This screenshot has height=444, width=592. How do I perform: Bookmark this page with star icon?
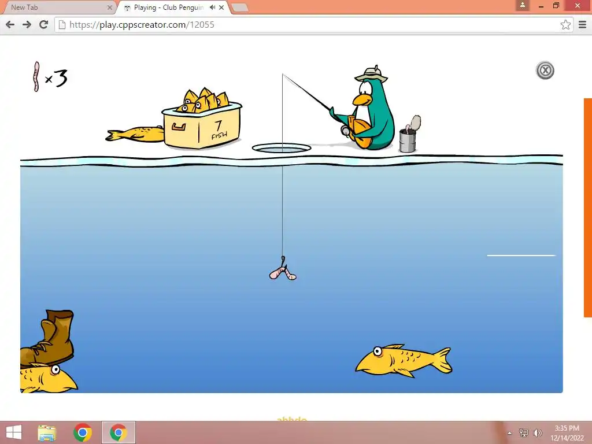point(565,25)
